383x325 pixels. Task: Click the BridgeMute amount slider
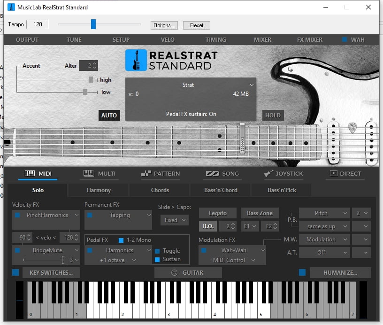point(44,260)
